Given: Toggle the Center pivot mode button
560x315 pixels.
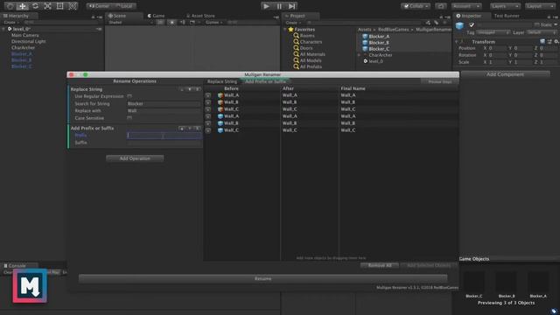Looking at the screenshot, I should click(x=99, y=6).
